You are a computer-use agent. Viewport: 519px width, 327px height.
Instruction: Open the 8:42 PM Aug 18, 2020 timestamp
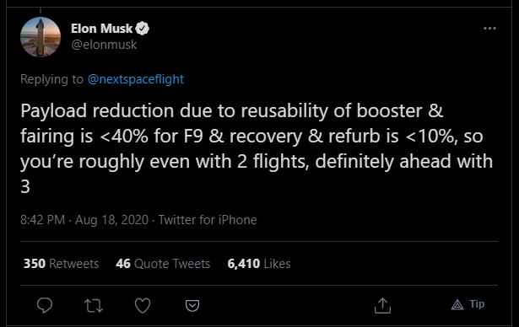84,220
